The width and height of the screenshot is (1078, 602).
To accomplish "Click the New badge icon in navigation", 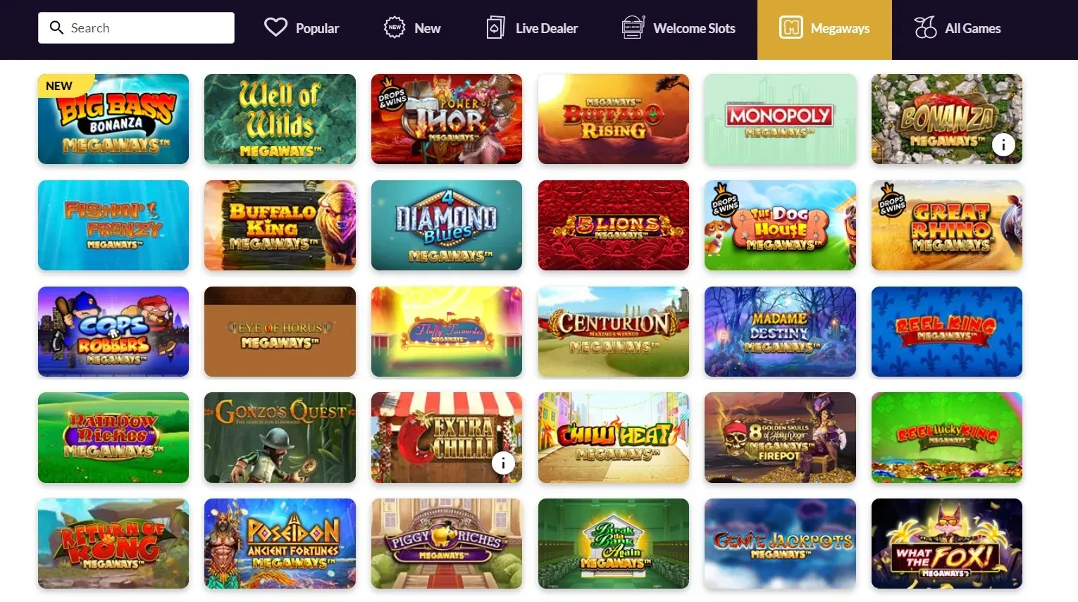I will click(395, 27).
